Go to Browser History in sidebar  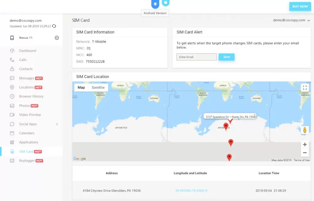click(x=31, y=97)
